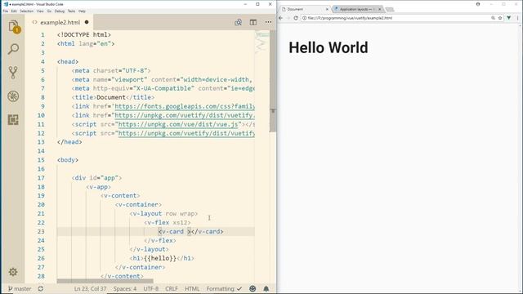523x294 pixels.
Task: Close the Document browser tab
Action: pyautogui.click(x=327, y=9)
